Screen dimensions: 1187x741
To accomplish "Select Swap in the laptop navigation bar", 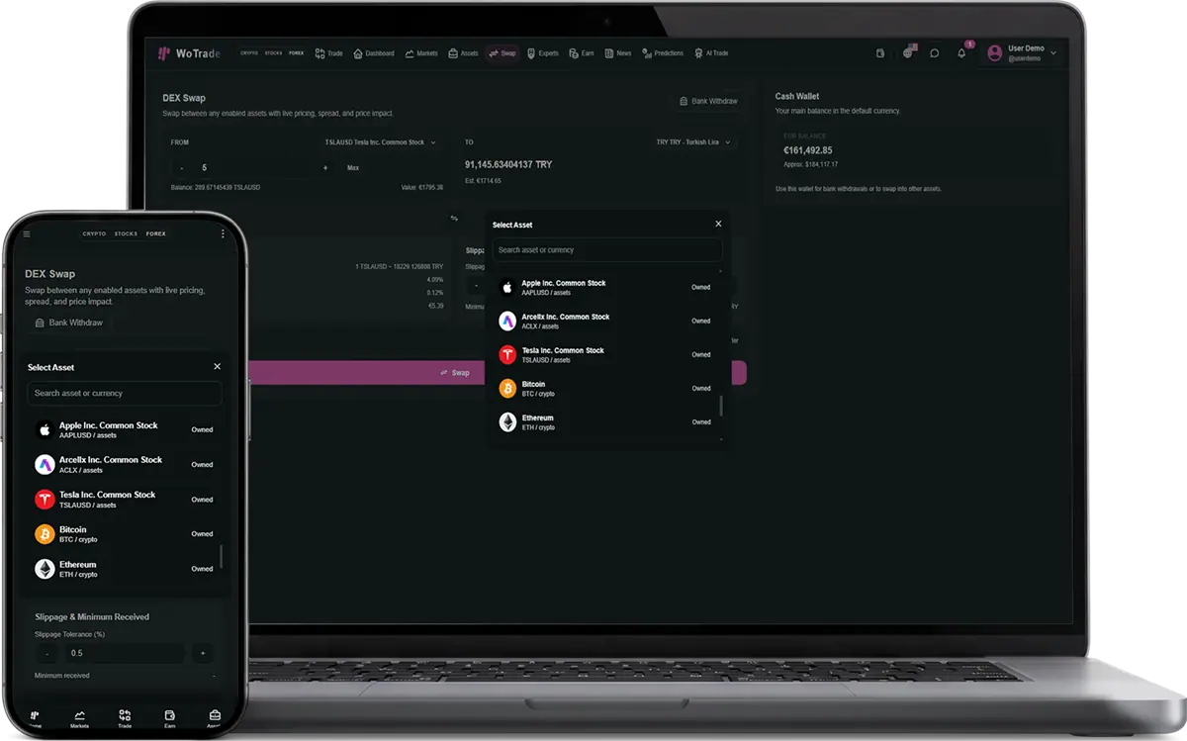I will pyautogui.click(x=502, y=53).
